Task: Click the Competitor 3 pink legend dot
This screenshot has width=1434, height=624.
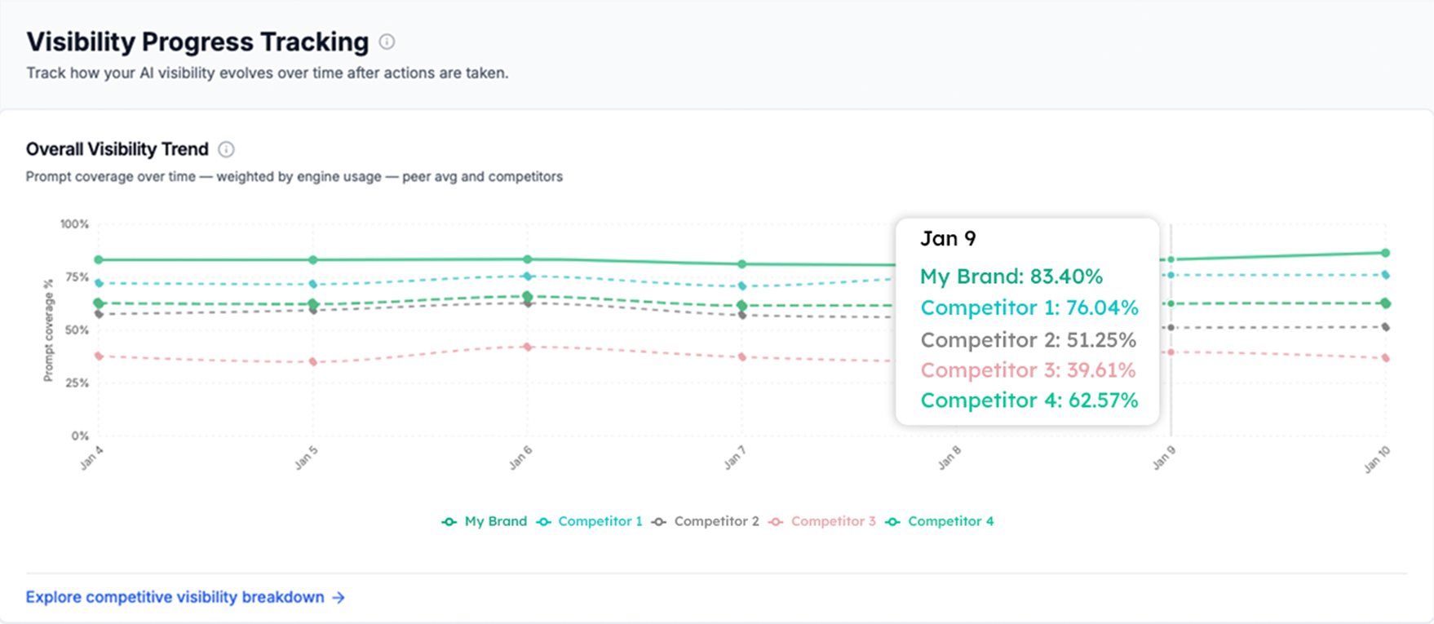Action: [775, 520]
